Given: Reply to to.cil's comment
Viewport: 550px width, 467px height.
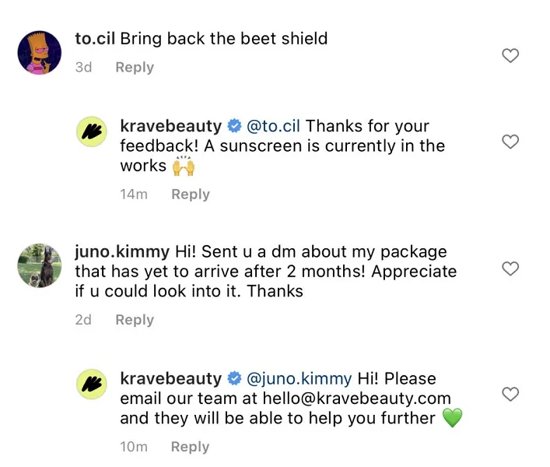Looking at the screenshot, I should [x=135, y=68].
